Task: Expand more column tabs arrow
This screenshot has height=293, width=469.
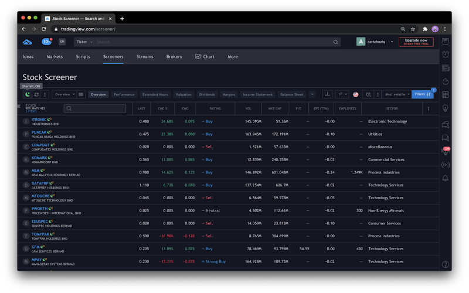Action: tap(312, 94)
